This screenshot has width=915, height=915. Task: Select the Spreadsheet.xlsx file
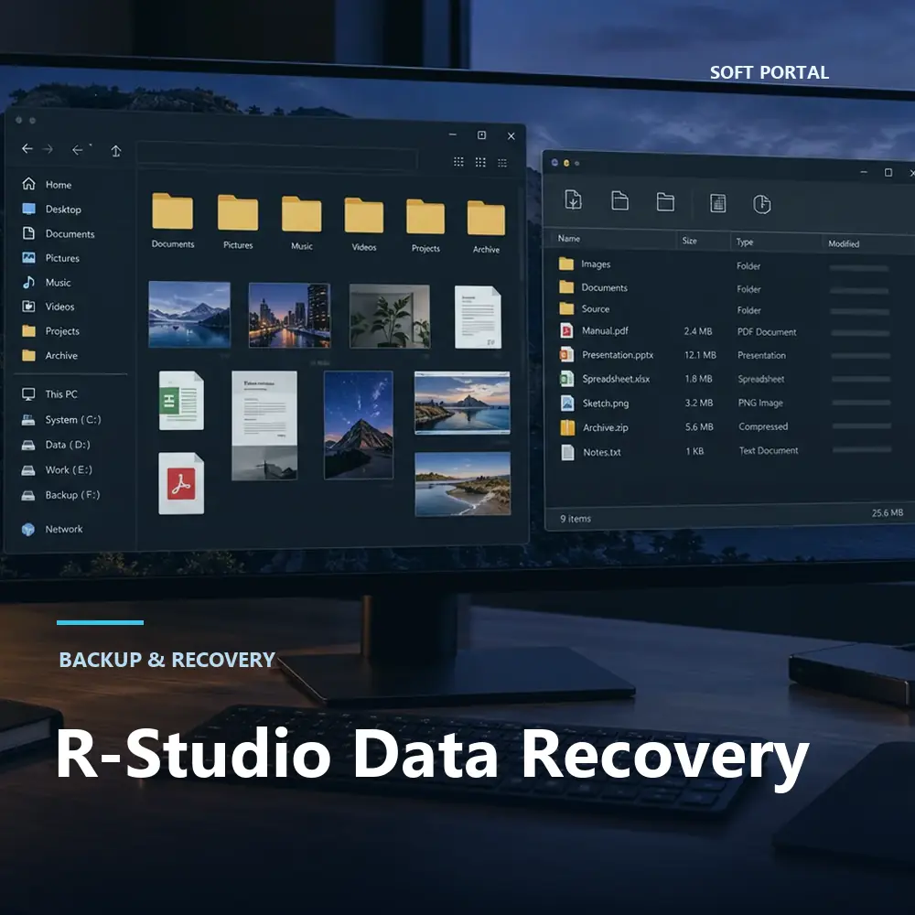click(727, 380)
